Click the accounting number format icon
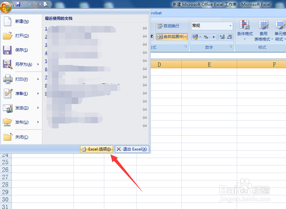The height and width of the screenshot is (209, 286). tap(195, 37)
